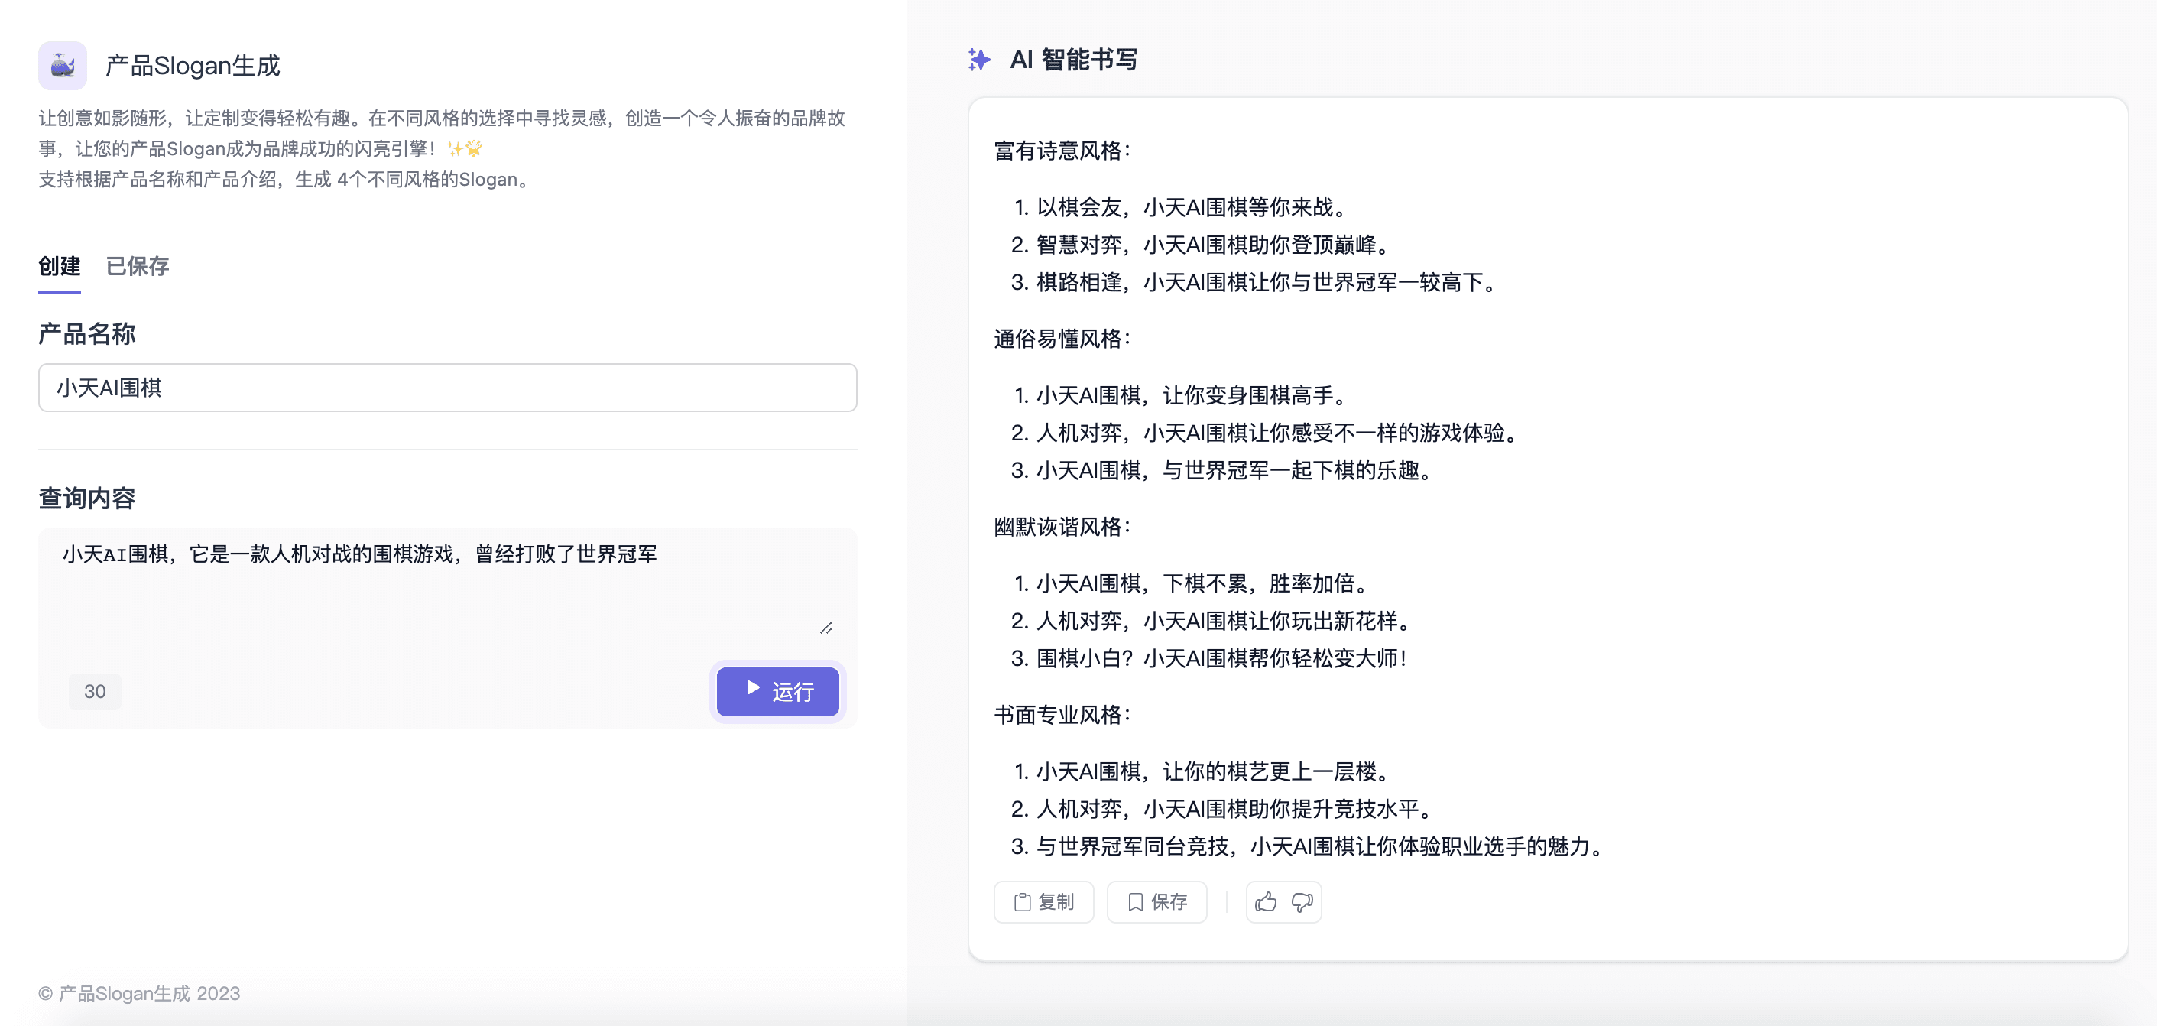
Task: Click the character count badge 30
Action: click(x=95, y=691)
